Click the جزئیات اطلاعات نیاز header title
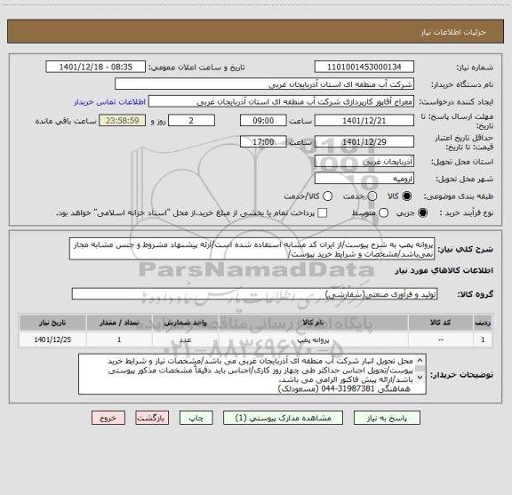 [453, 32]
